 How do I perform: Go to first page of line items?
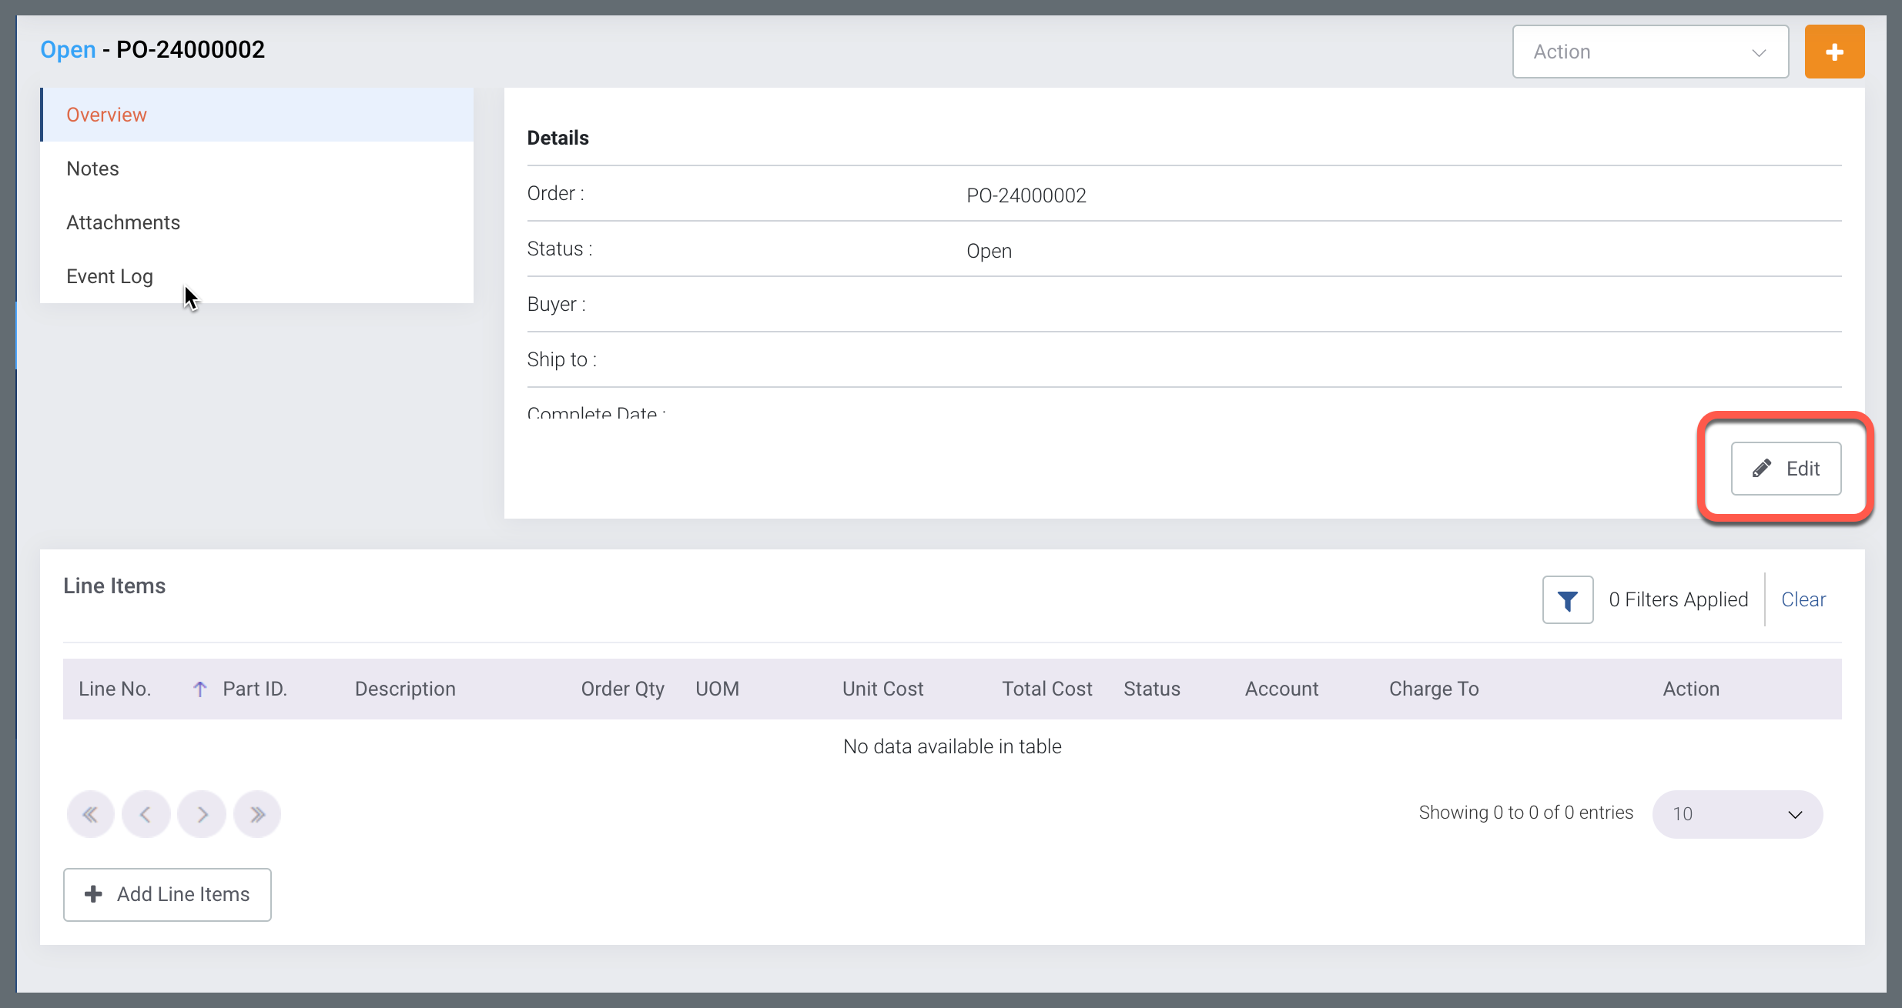point(90,814)
